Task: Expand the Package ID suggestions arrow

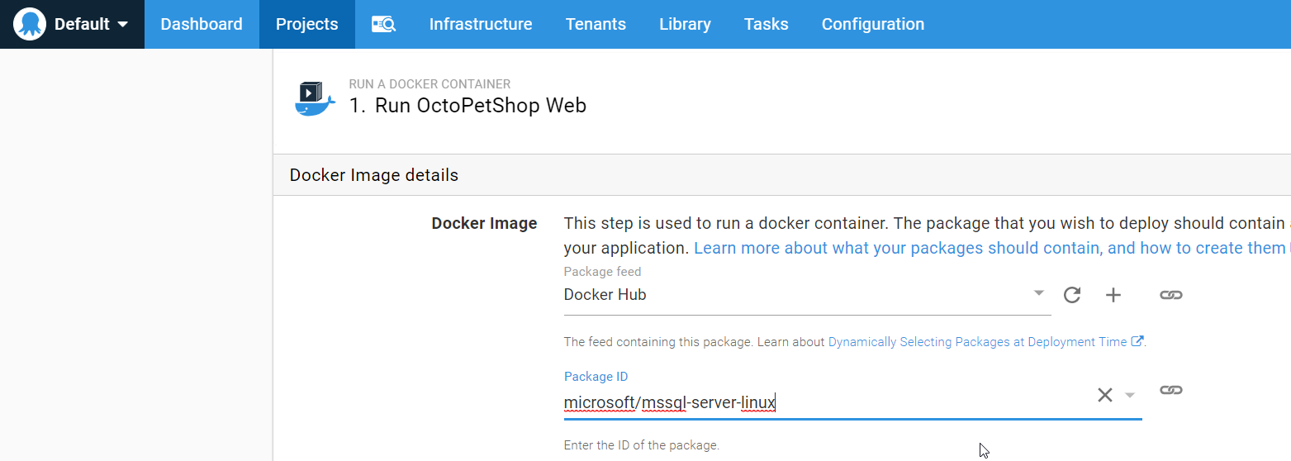Action: pos(1130,395)
